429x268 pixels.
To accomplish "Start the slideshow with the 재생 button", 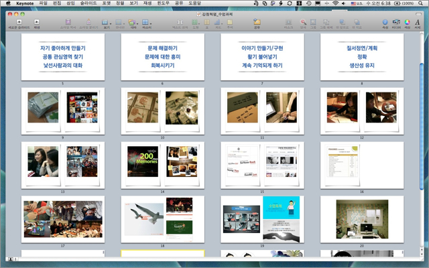I will point(37,24).
